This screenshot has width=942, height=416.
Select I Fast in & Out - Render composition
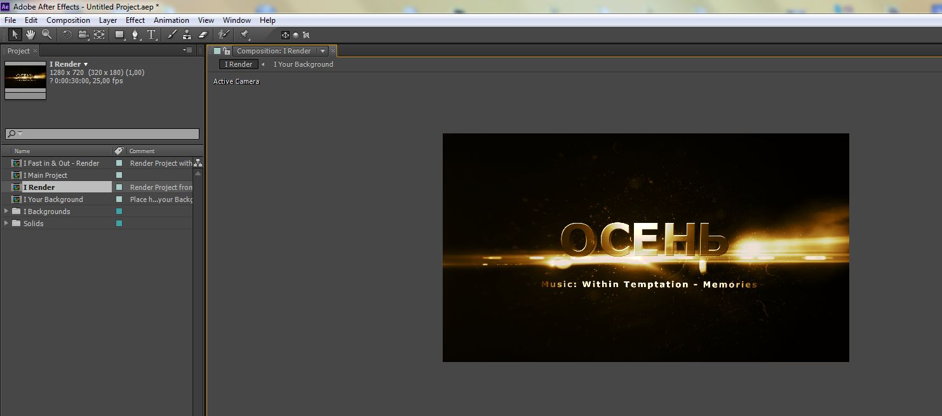[x=62, y=163]
